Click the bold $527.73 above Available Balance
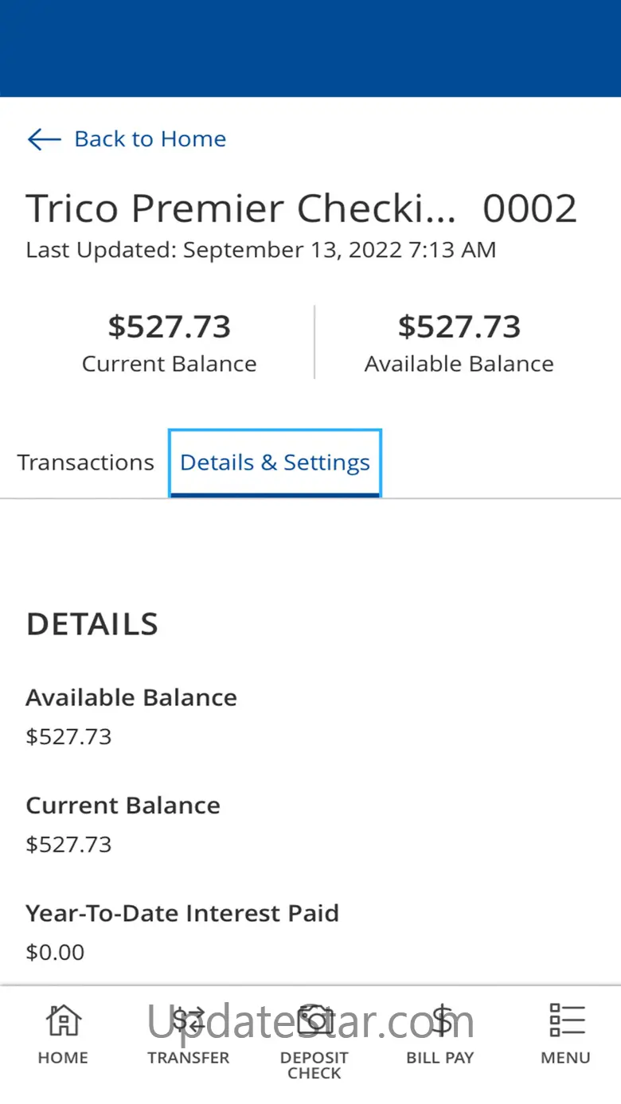621x1104 pixels. click(x=459, y=327)
